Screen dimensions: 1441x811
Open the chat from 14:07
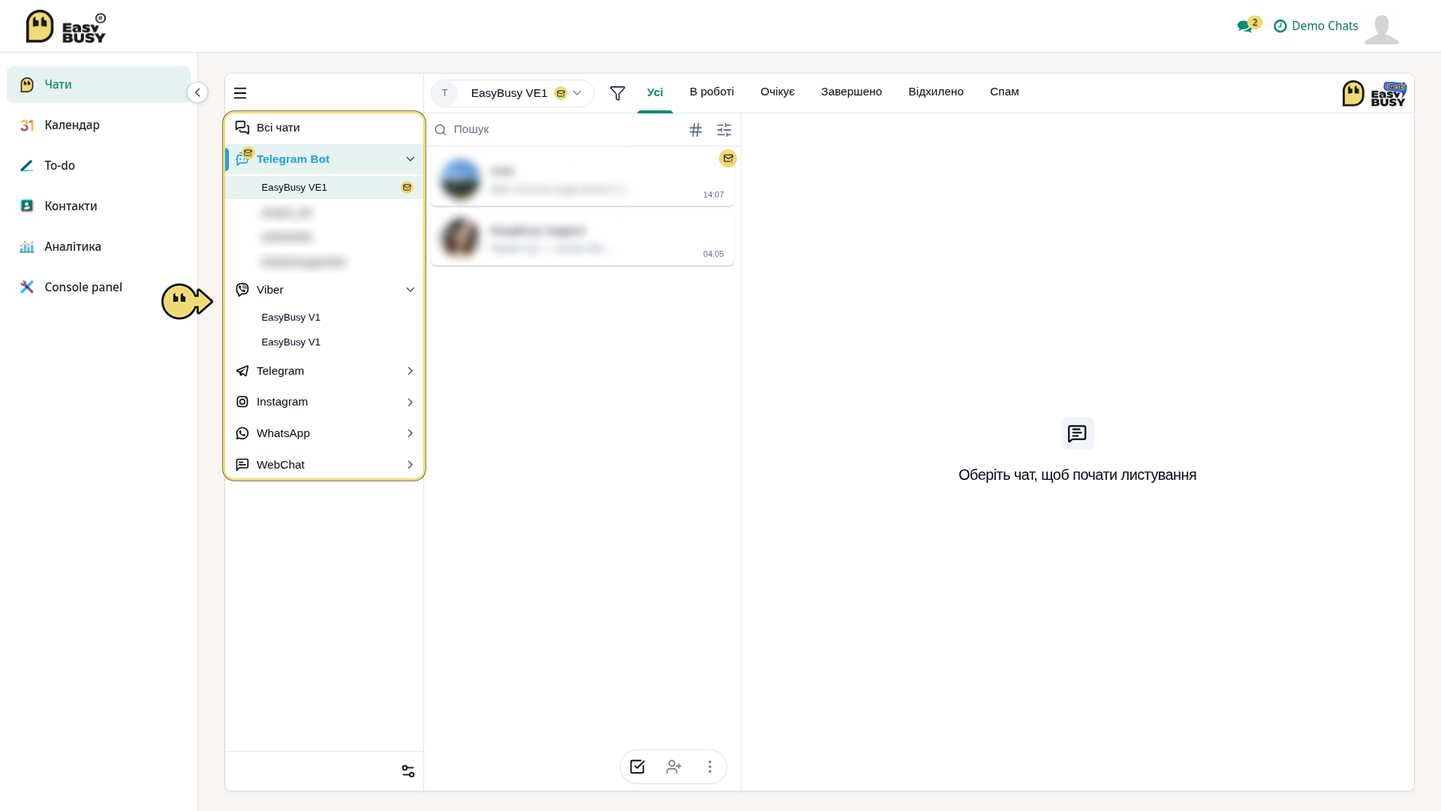pos(582,180)
